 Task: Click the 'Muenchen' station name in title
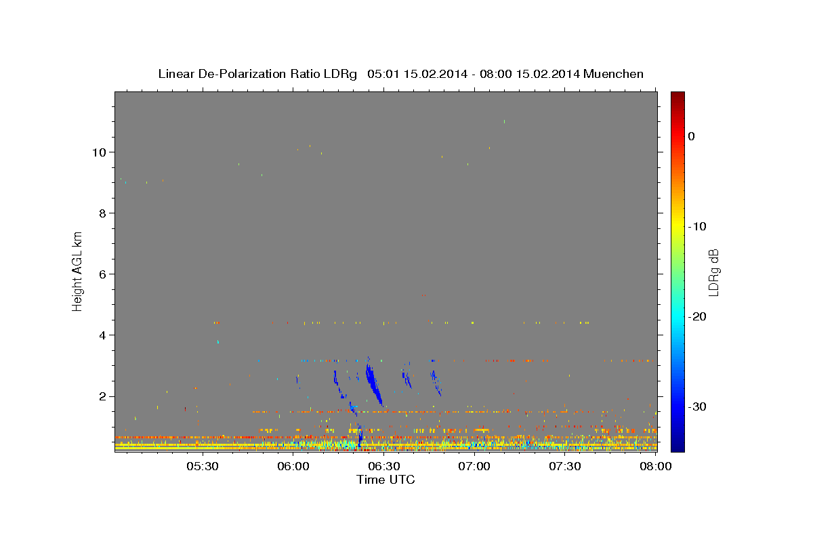tap(614, 74)
